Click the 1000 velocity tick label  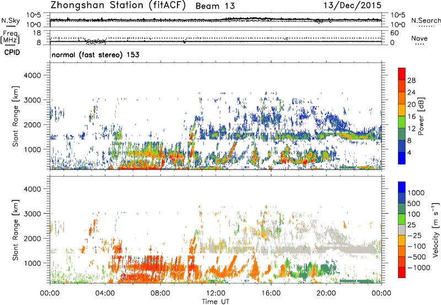click(x=416, y=193)
